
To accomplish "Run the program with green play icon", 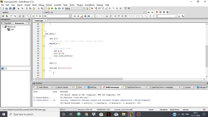I will pos(52,8).
